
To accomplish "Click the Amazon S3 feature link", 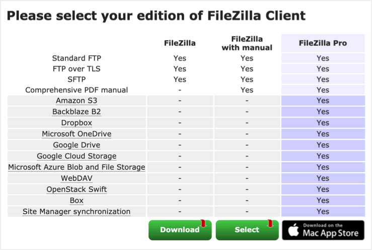I will 77,101.
